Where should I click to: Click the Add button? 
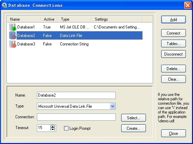click(173, 19)
